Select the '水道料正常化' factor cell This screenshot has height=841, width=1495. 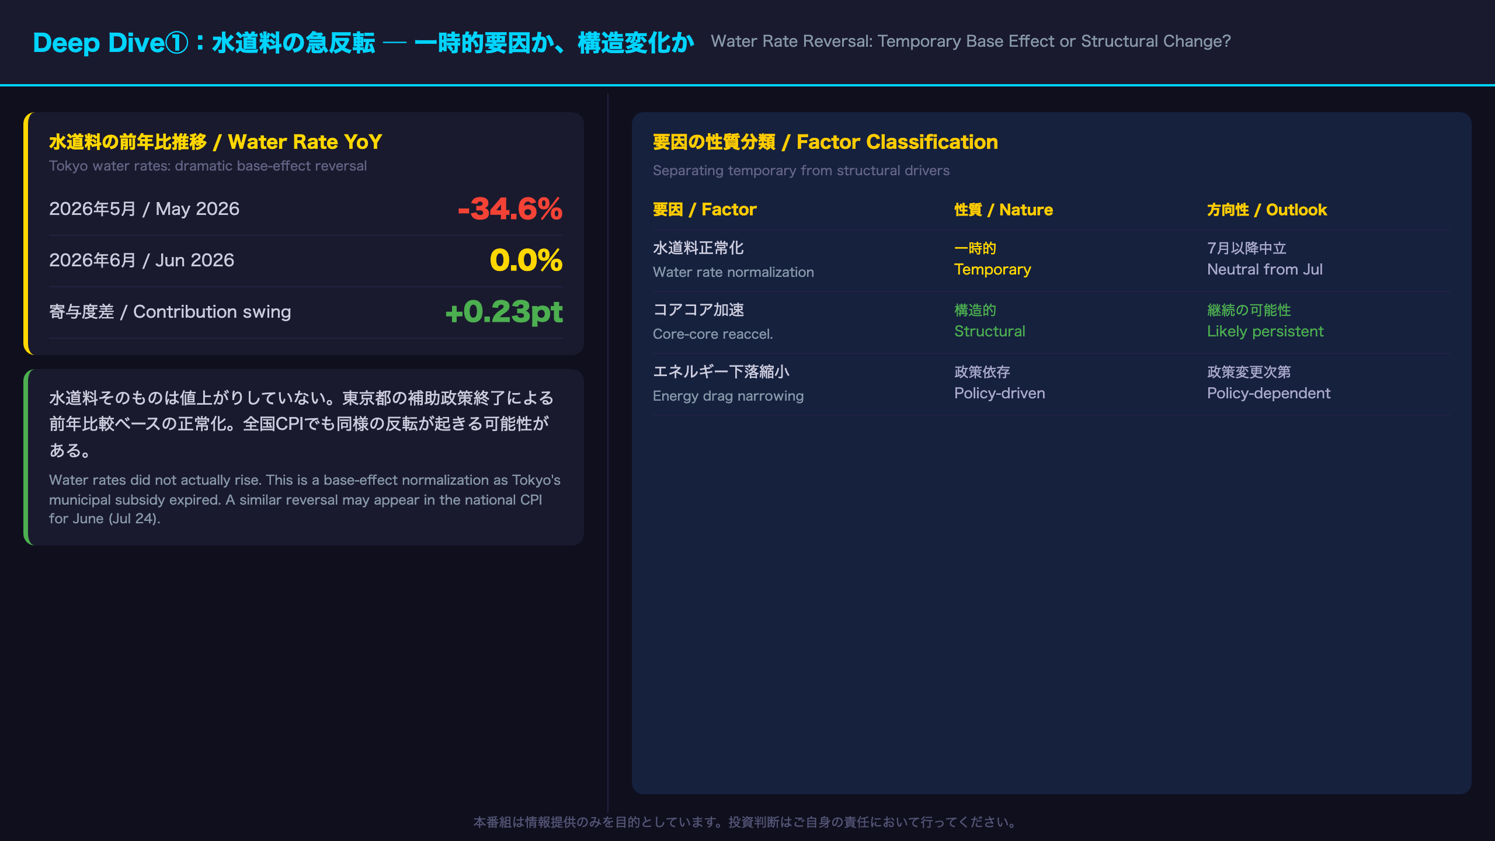[x=698, y=248]
